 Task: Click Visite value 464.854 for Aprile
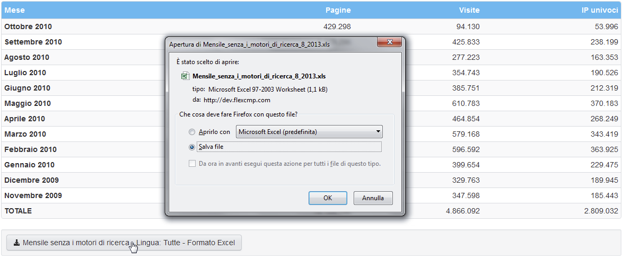466,119
